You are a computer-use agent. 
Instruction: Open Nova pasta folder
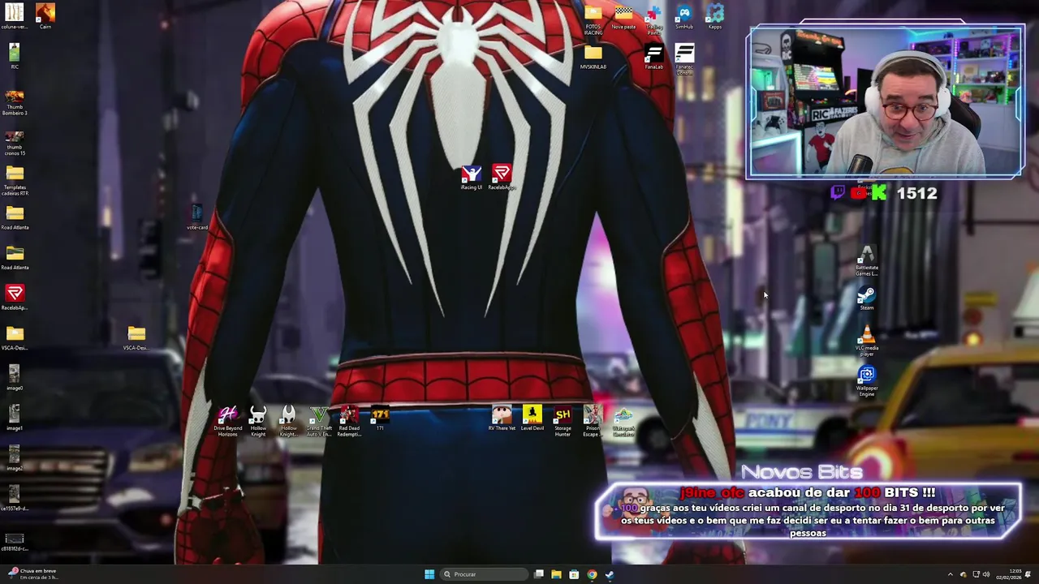click(623, 16)
